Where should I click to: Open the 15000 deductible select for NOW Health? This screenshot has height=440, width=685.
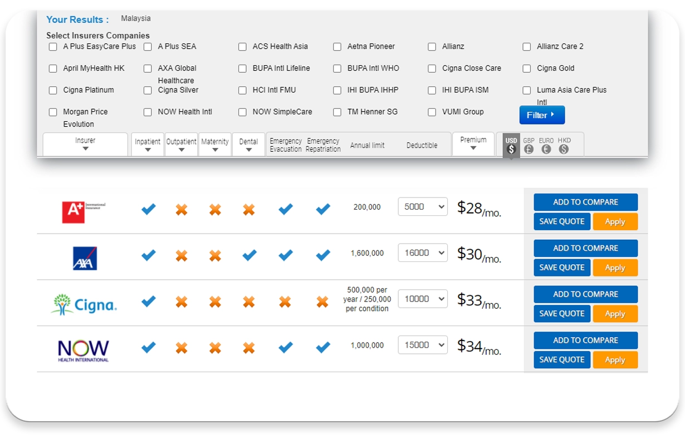click(423, 345)
